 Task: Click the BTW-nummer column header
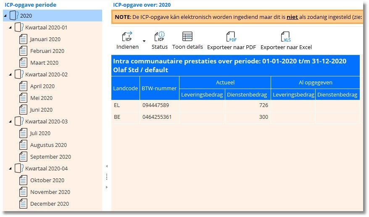point(159,88)
